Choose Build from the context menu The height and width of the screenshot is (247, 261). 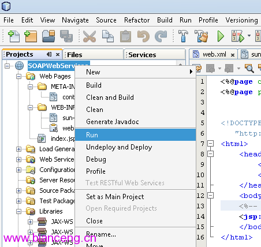point(135,85)
